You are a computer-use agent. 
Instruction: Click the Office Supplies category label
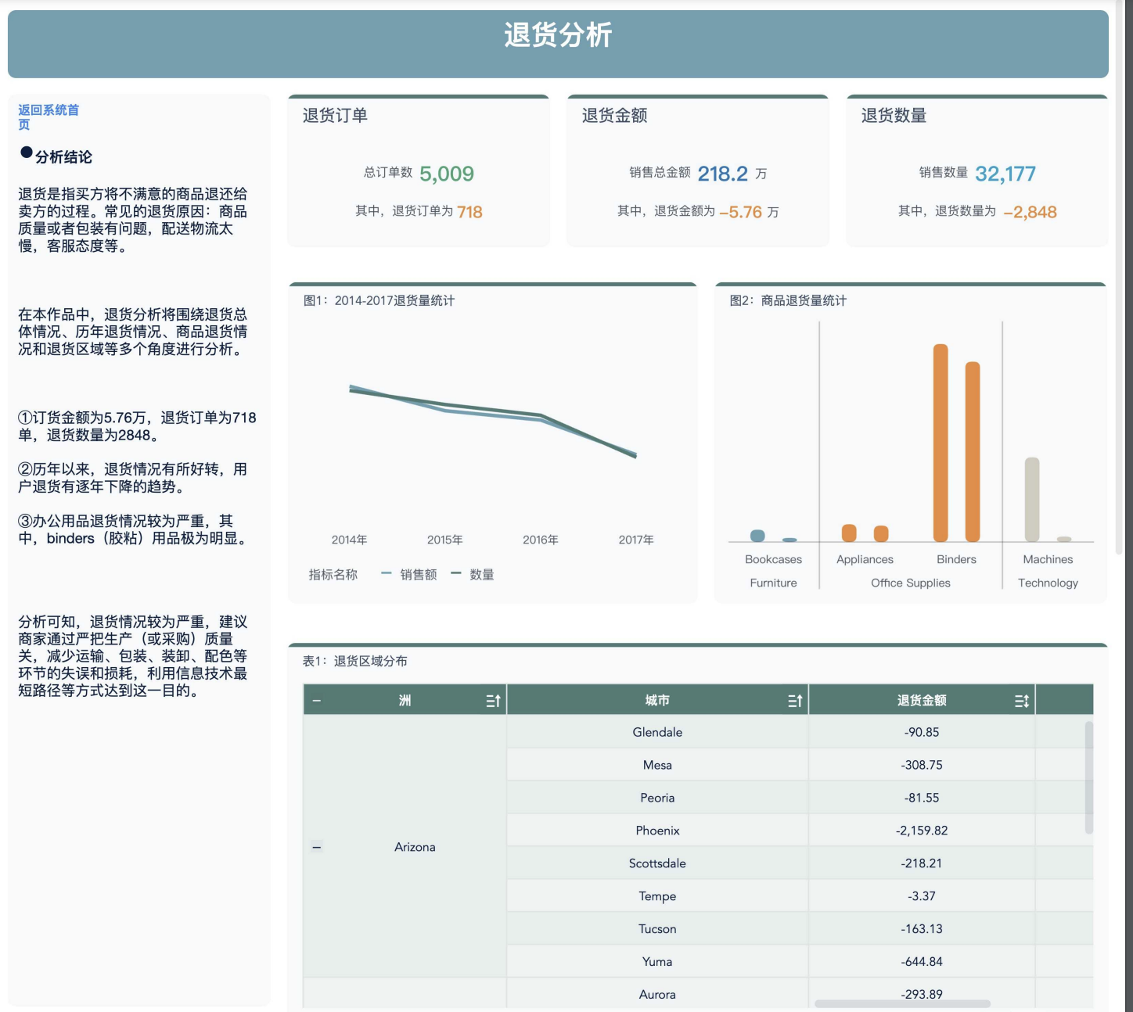(911, 583)
